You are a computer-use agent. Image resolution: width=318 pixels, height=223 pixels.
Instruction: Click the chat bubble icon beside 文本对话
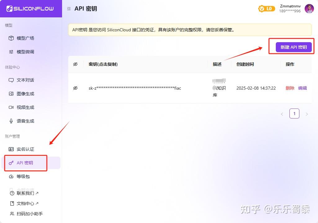click(x=11, y=80)
